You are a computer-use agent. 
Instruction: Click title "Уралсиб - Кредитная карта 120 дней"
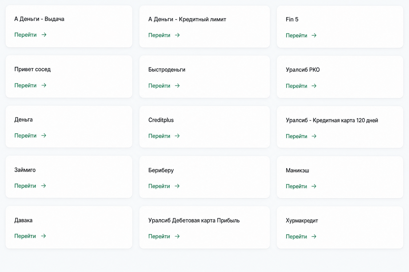click(x=332, y=120)
